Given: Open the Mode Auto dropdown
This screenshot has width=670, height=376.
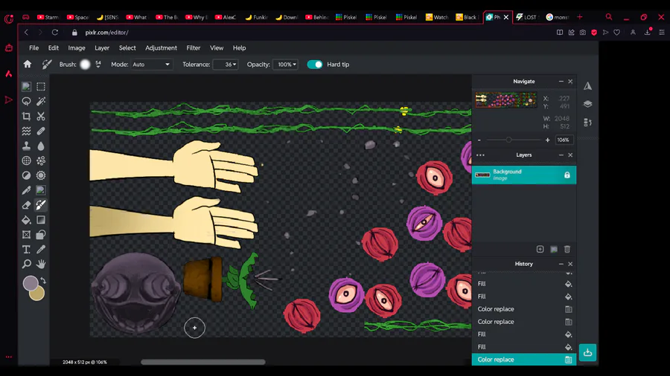Looking at the screenshot, I should (x=151, y=65).
